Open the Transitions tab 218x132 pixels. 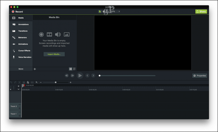21,31
